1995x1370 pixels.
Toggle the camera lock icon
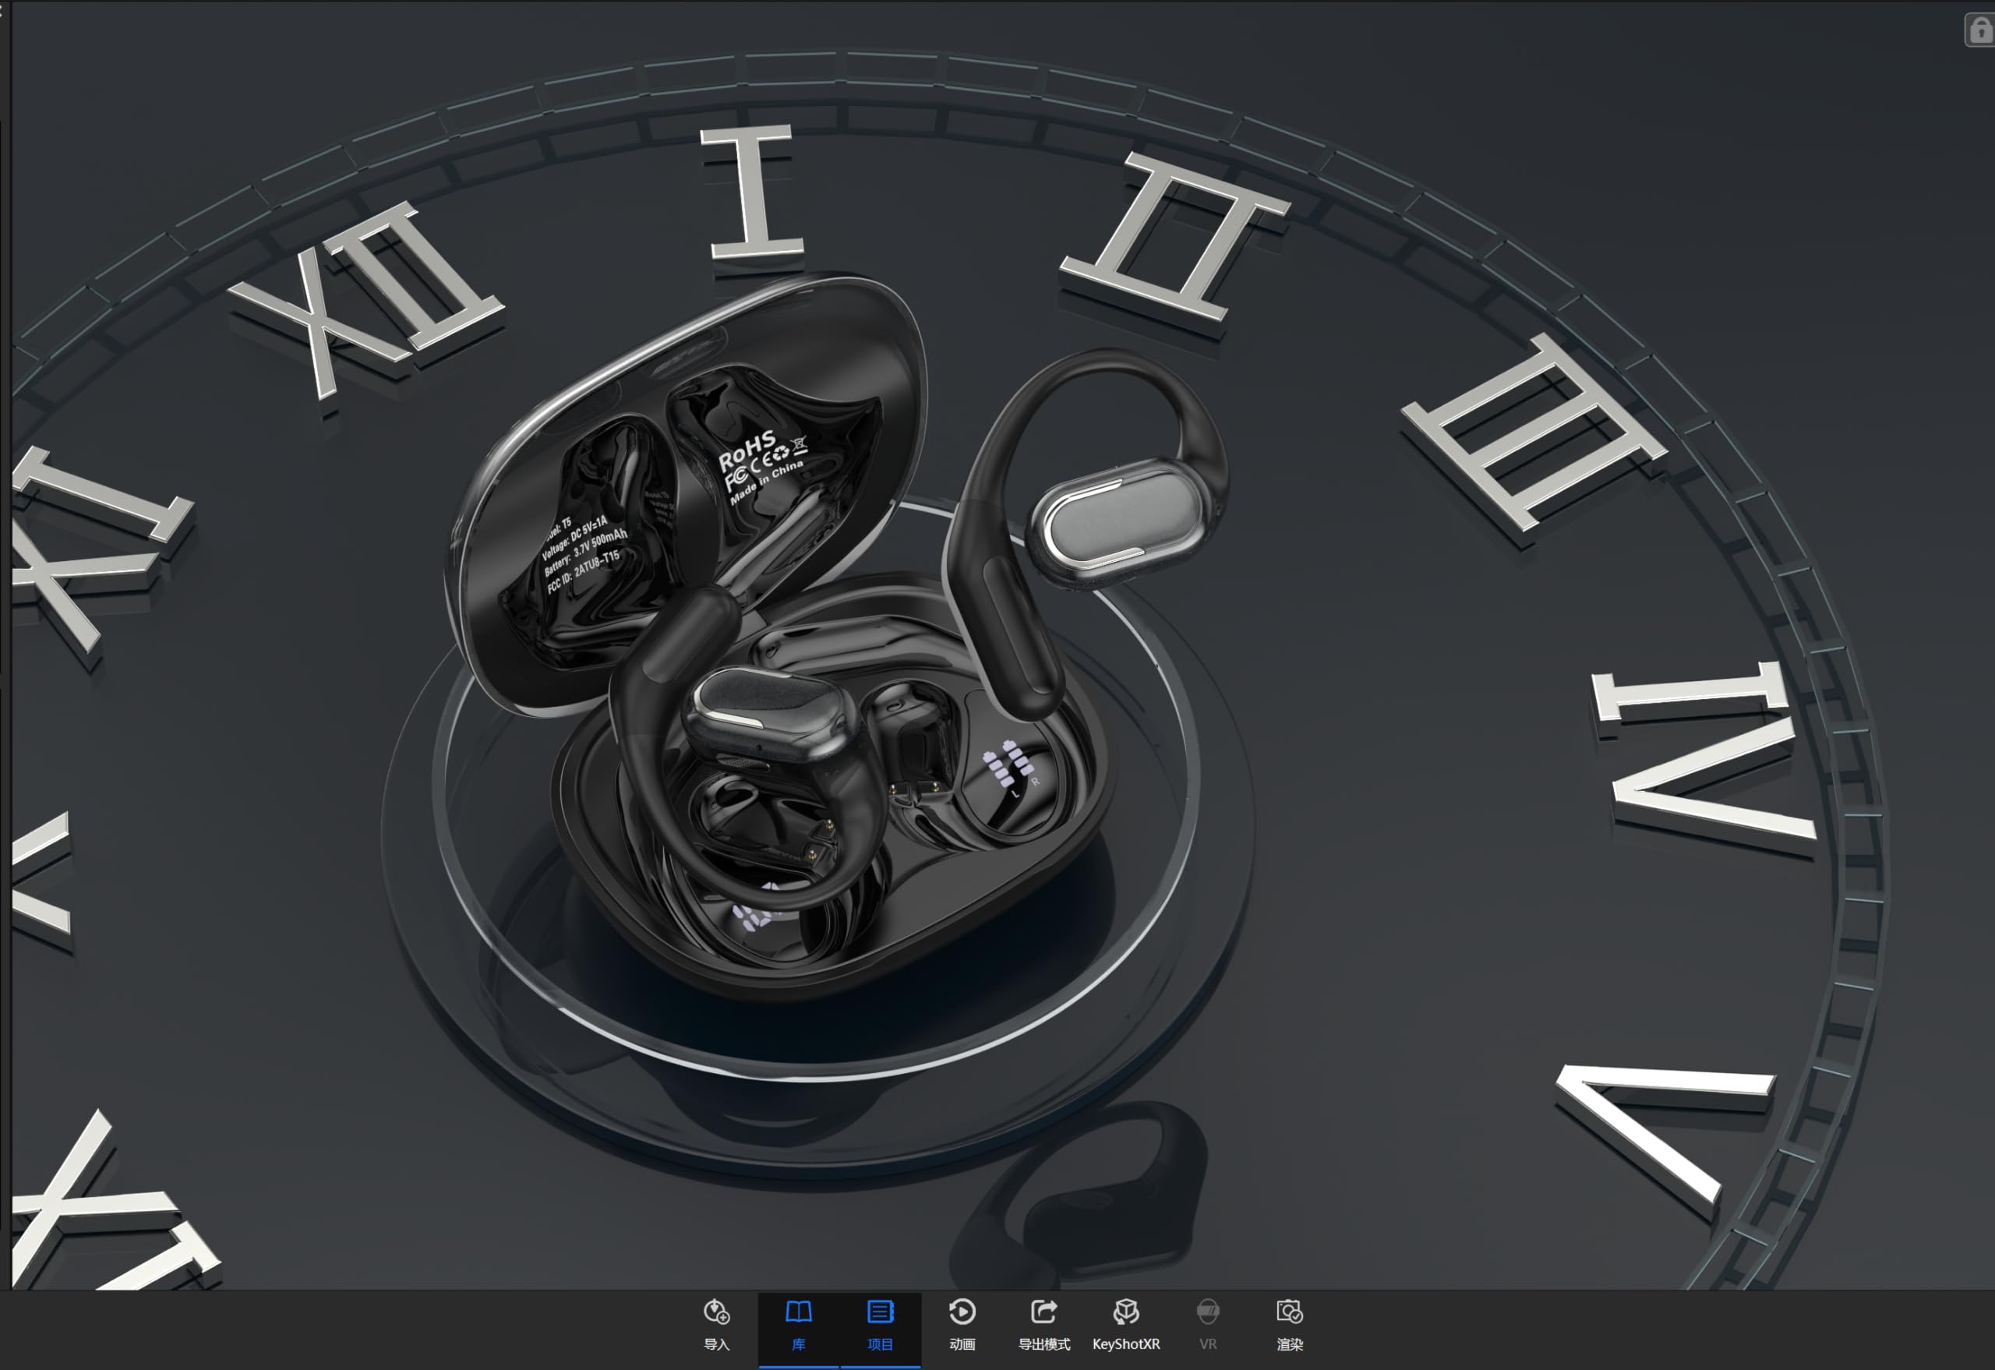pos(1979,30)
